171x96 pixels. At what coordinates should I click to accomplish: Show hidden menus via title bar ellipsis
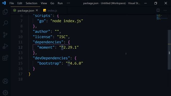tap(68, 3)
